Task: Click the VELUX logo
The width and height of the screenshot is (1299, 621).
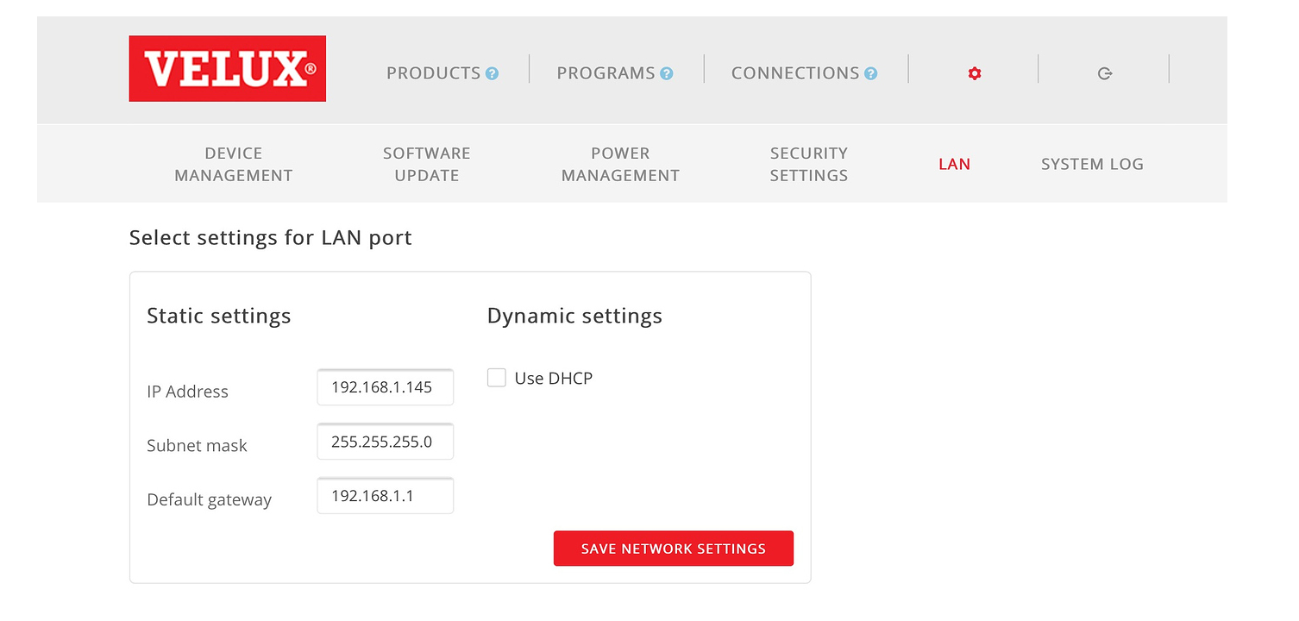Action: tap(227, 69)
